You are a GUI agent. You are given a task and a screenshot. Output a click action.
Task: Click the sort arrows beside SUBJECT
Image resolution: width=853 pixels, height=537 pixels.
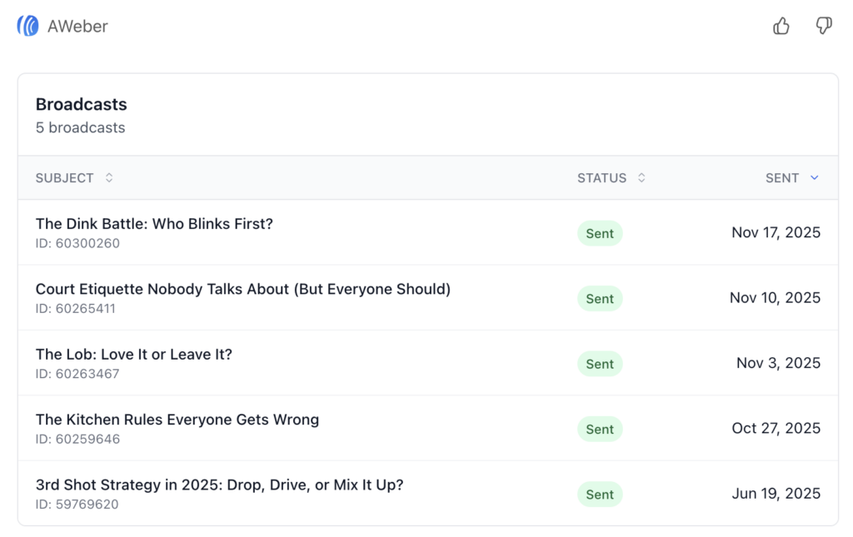(108, 177)
